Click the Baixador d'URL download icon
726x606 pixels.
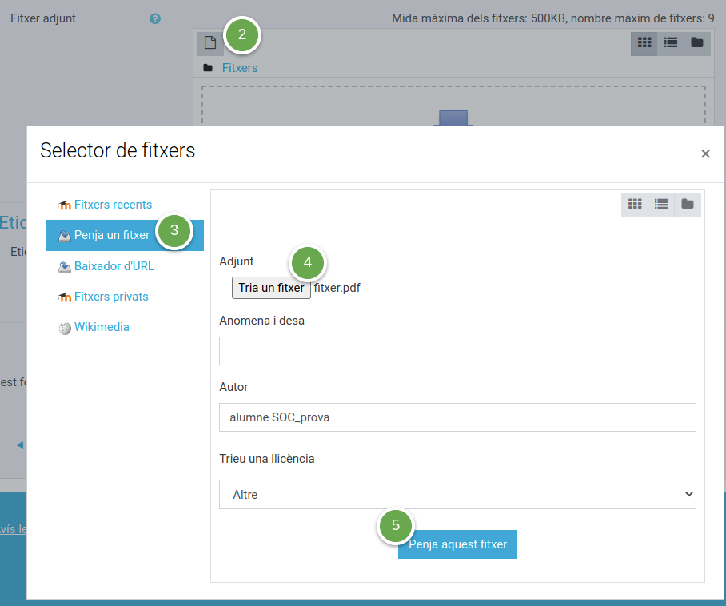(65, 267)
